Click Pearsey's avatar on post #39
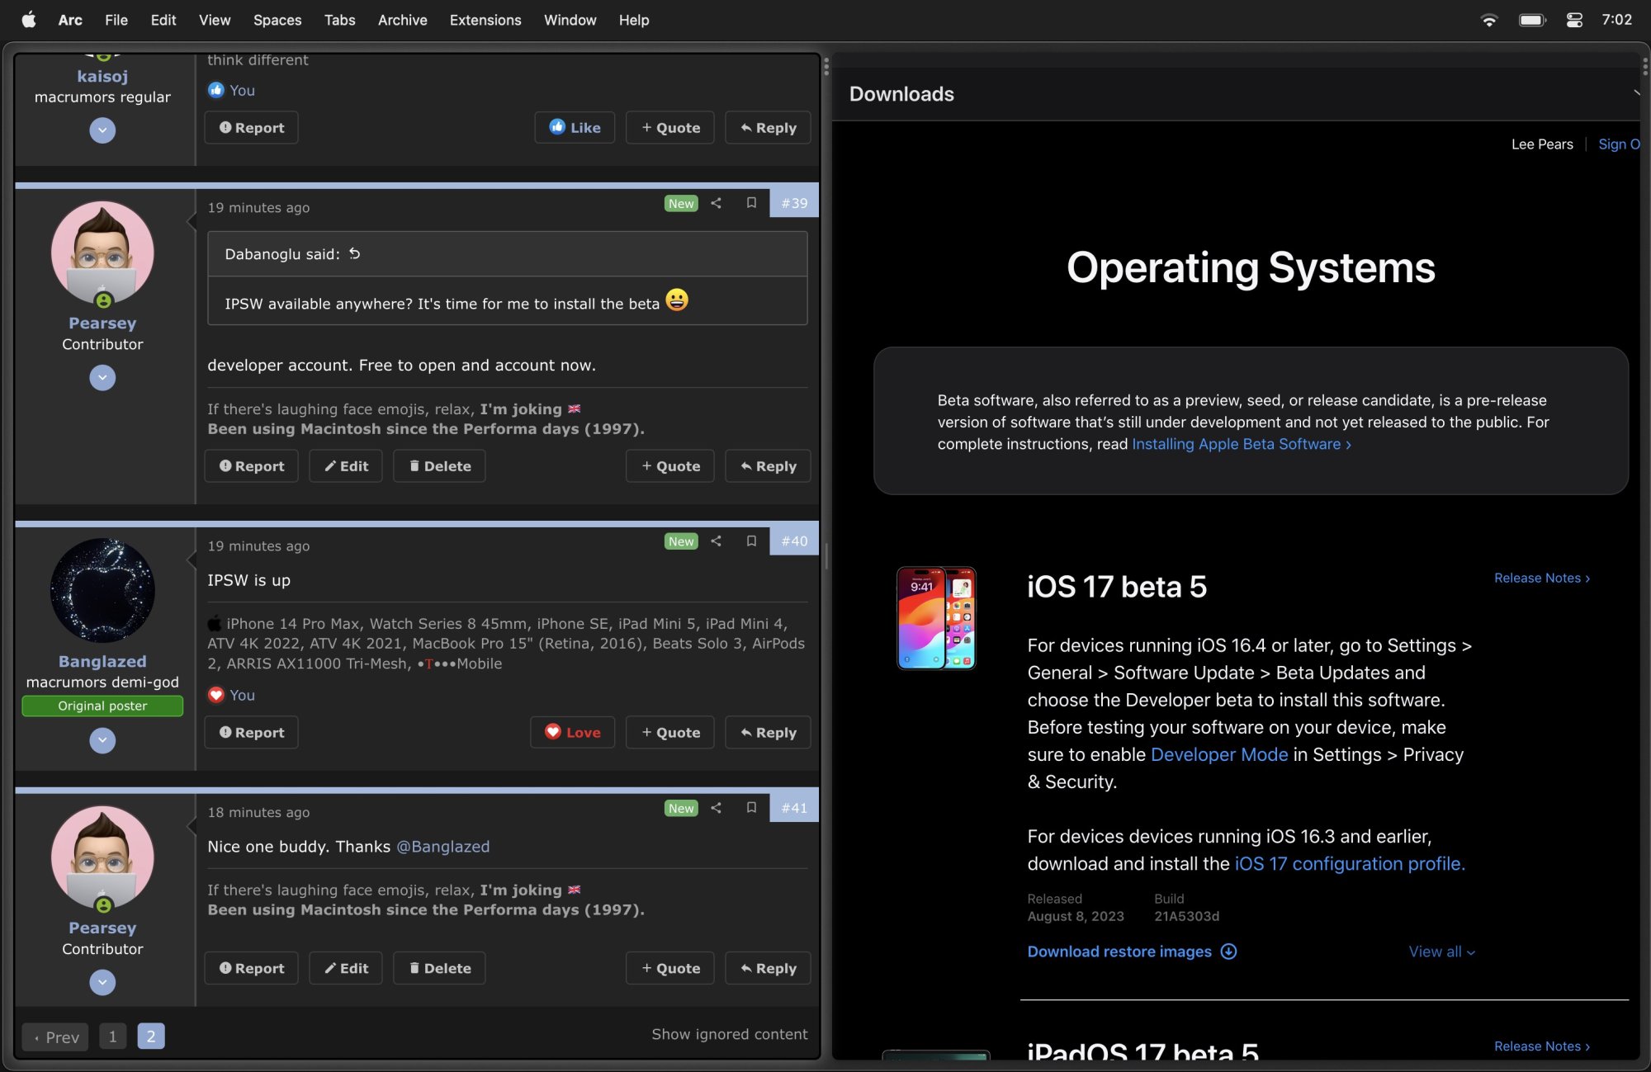The width and height of the screenshot is (1651, 1072). 102,253
